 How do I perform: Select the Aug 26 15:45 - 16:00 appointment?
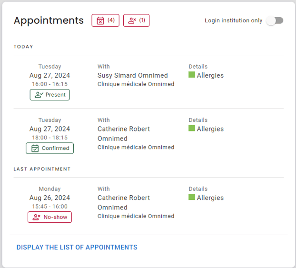click(x=148, y=205)
